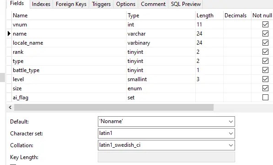Toggle Not null for vnum field
This screenshot has width=273, height=165.
coord(265,25)
